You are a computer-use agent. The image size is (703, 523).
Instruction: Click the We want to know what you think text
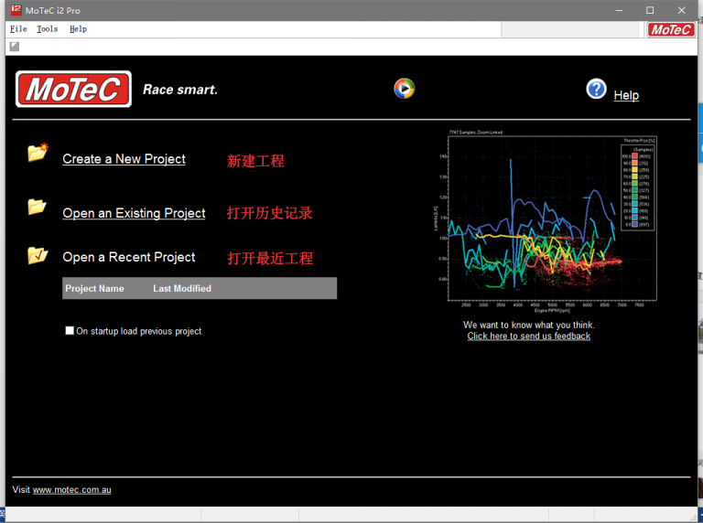tap(528, 326)
